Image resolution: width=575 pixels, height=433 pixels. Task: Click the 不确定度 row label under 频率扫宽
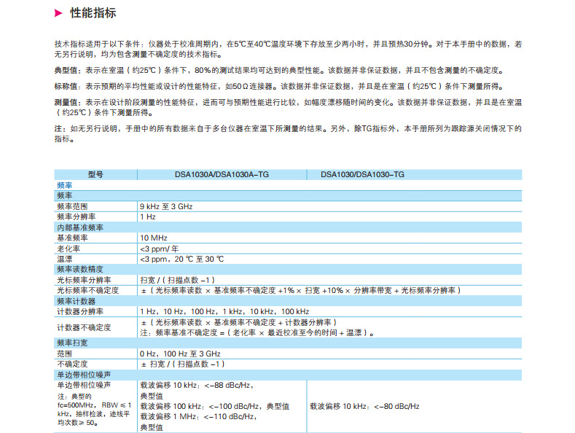(72, 364)
